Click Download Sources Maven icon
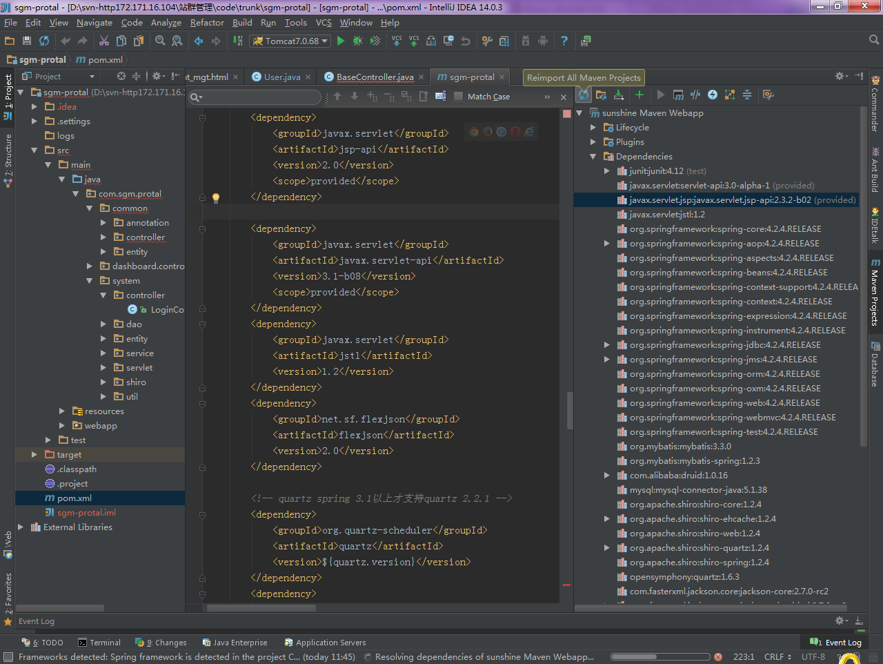Screen dimensions: 883x664 [619, 95]
